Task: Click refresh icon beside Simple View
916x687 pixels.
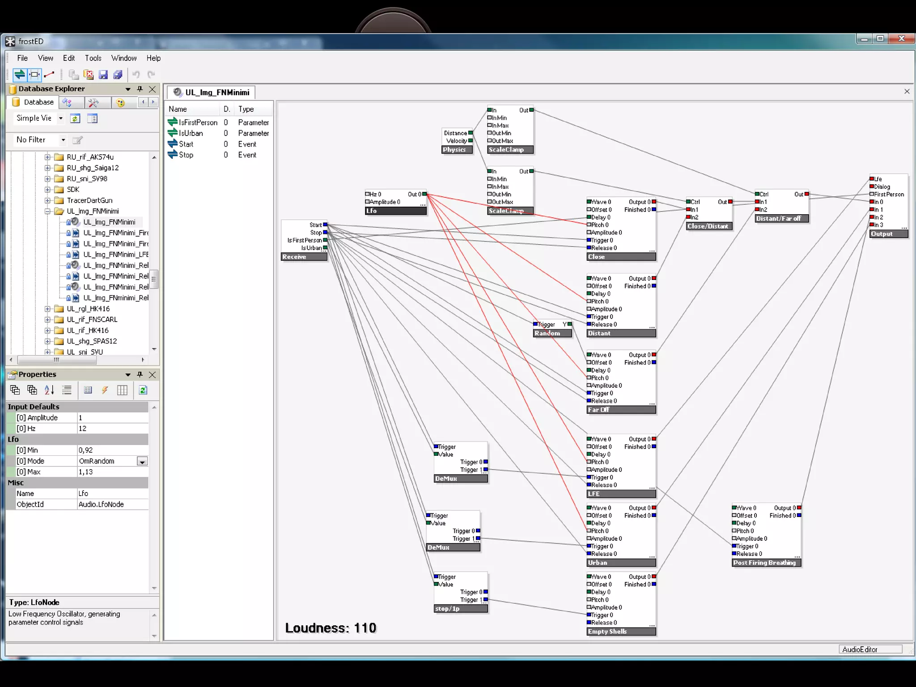Action: coord(75,119)
